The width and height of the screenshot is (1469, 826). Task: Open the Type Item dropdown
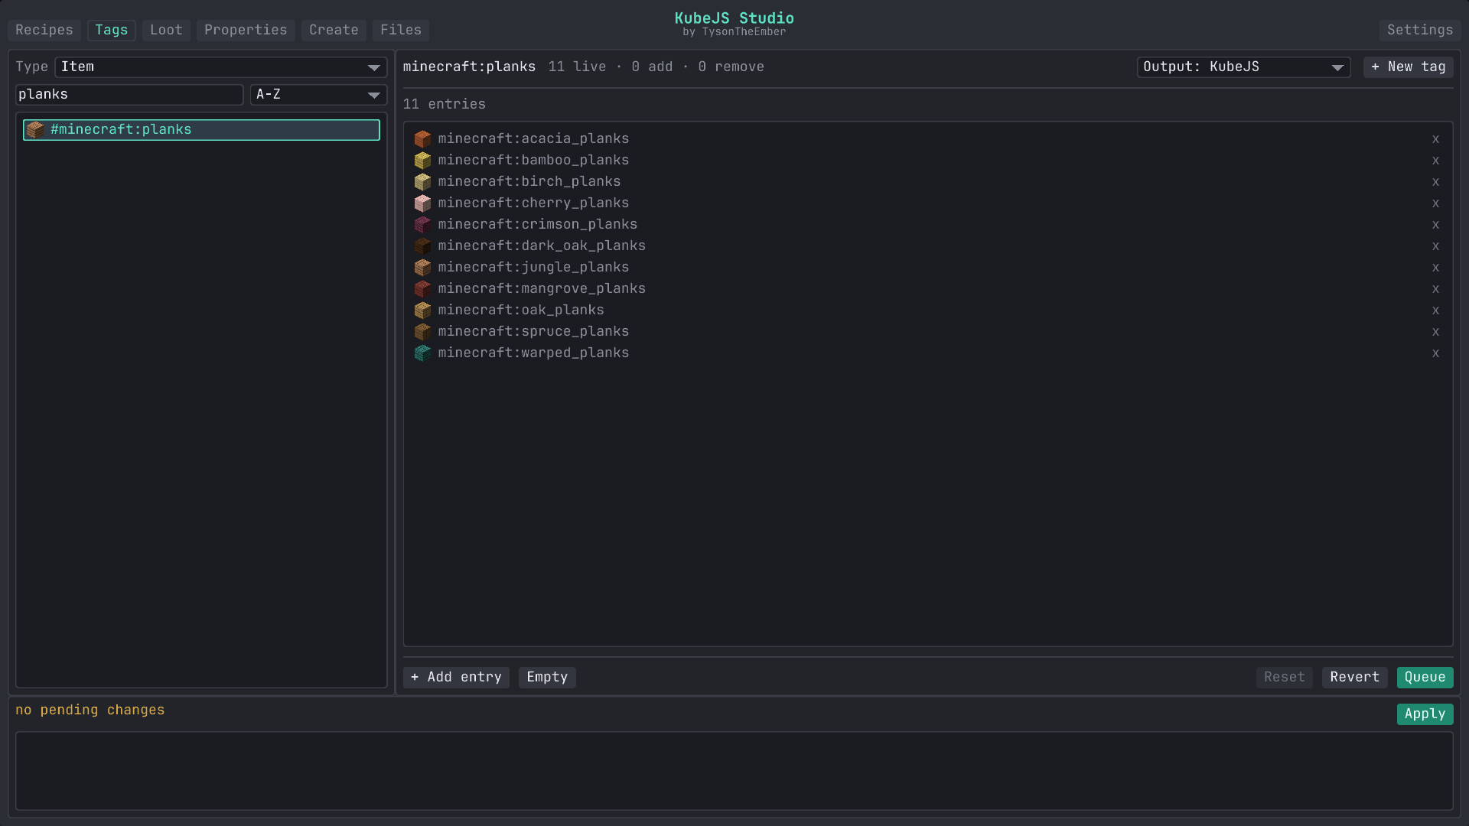pos(220,67)
